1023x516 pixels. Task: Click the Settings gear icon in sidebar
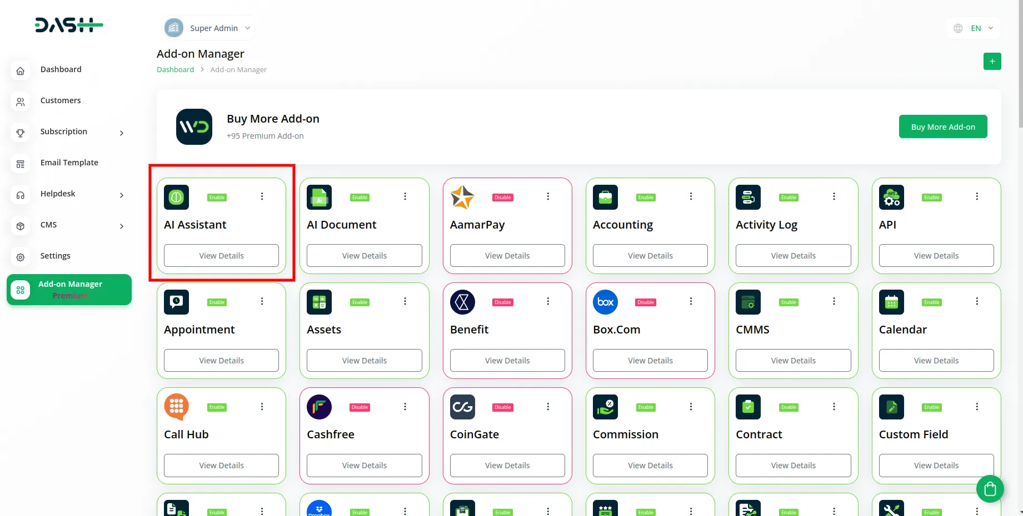(20, 257)
